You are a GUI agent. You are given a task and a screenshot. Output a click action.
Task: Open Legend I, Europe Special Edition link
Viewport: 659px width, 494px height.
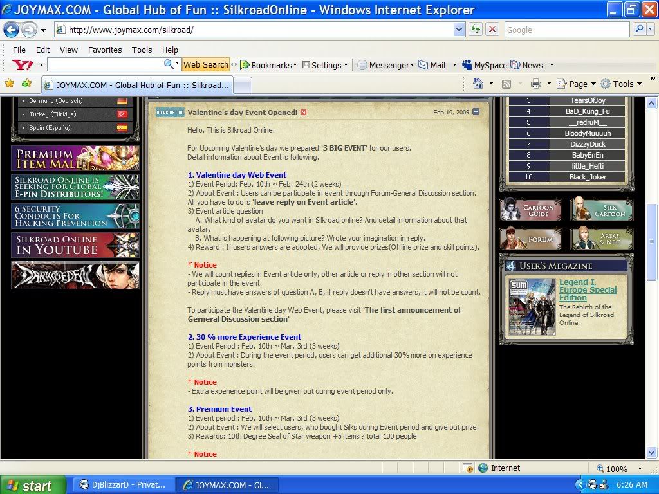588,290
